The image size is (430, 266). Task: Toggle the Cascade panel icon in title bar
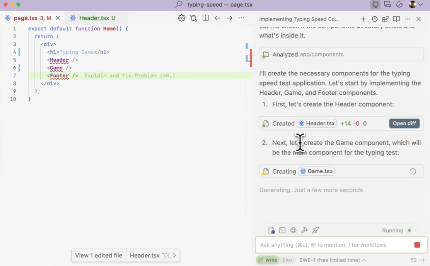click(375, 5)
